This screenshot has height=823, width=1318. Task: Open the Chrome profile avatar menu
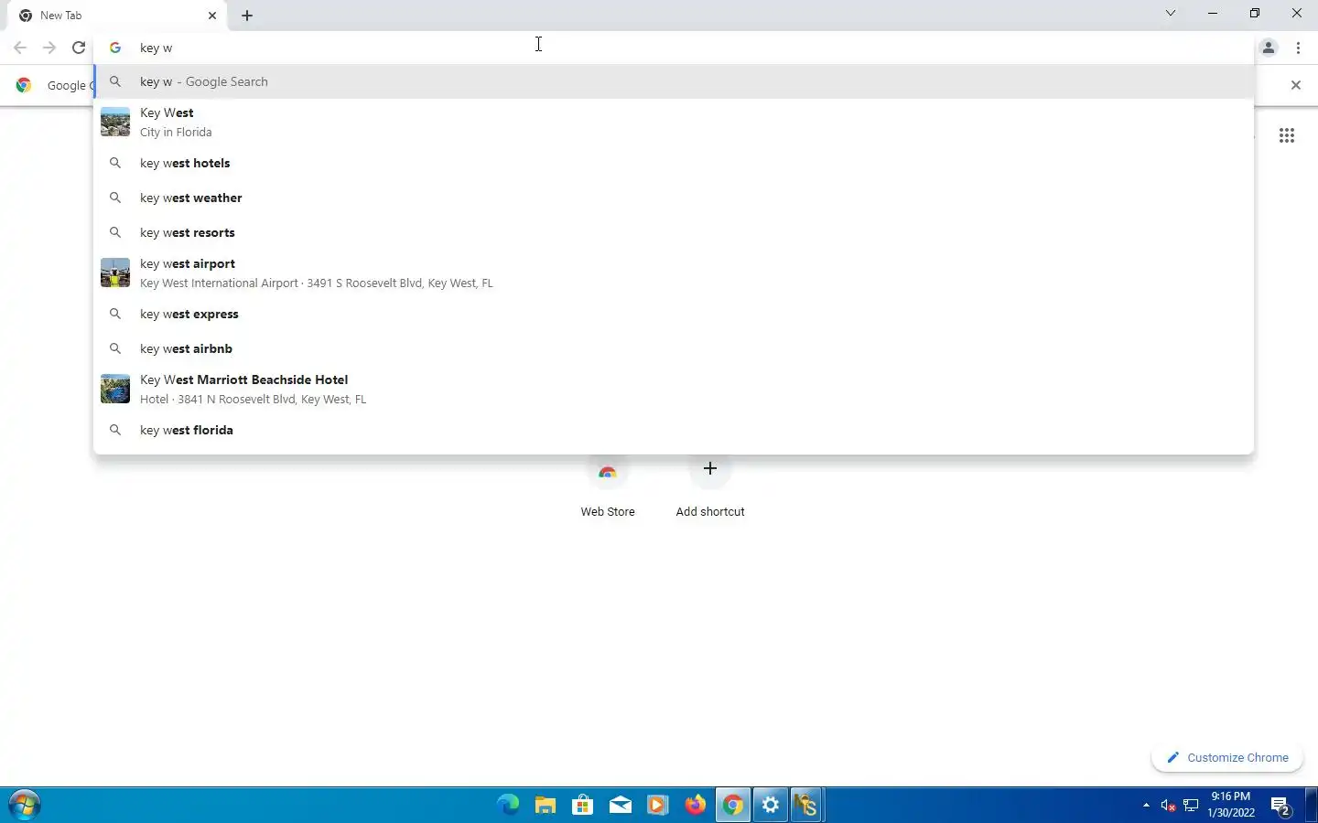pyautogui.click(x=1269, y=48)
